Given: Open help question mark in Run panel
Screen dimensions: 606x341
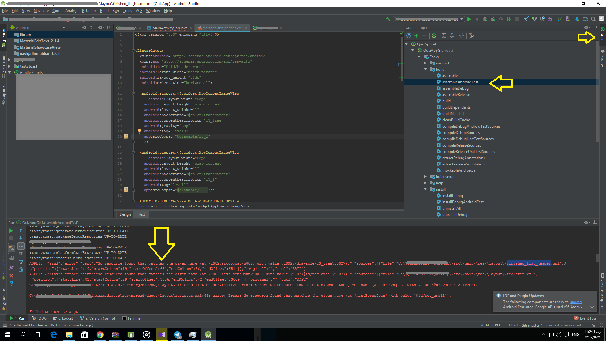Looking at the screenshot, I should 11,284.
